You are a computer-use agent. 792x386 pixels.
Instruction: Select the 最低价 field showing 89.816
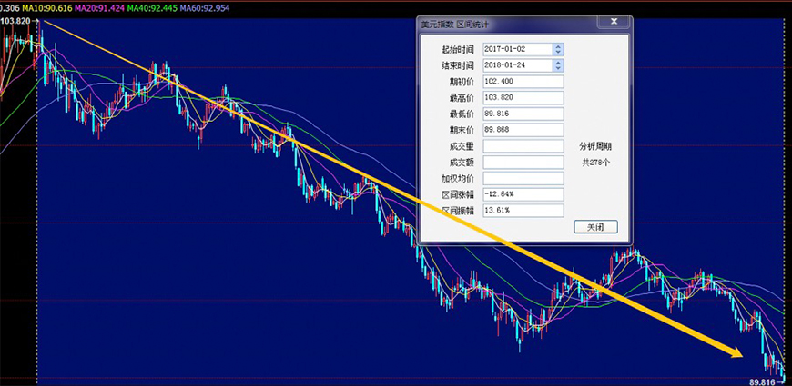pyautogui.click(x=523, y=114)
